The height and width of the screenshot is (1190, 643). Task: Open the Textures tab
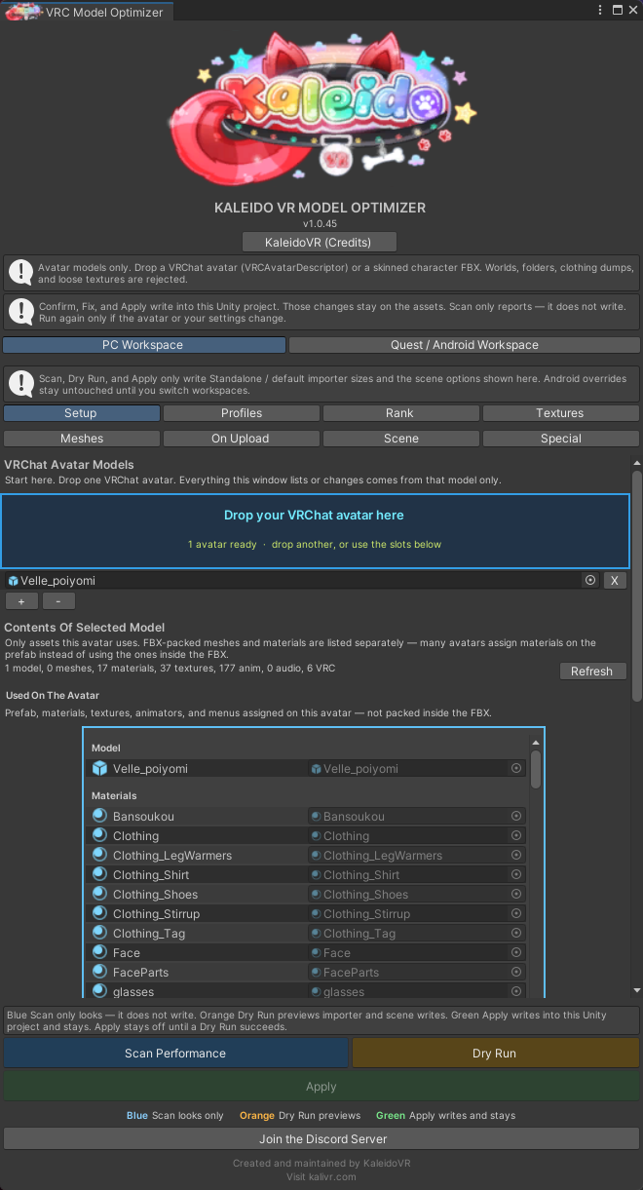pyautogui.click(x=560, y=413)
